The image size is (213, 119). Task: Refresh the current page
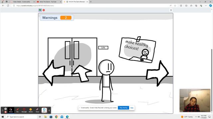[8, 6]
